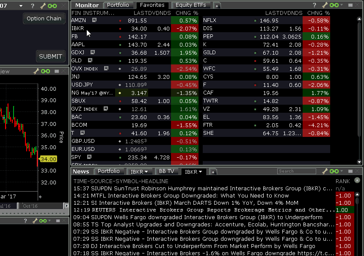Click the note icon beside GDXJ
The height and width of the screenshot is (256, 364).
tap(92, 53)
